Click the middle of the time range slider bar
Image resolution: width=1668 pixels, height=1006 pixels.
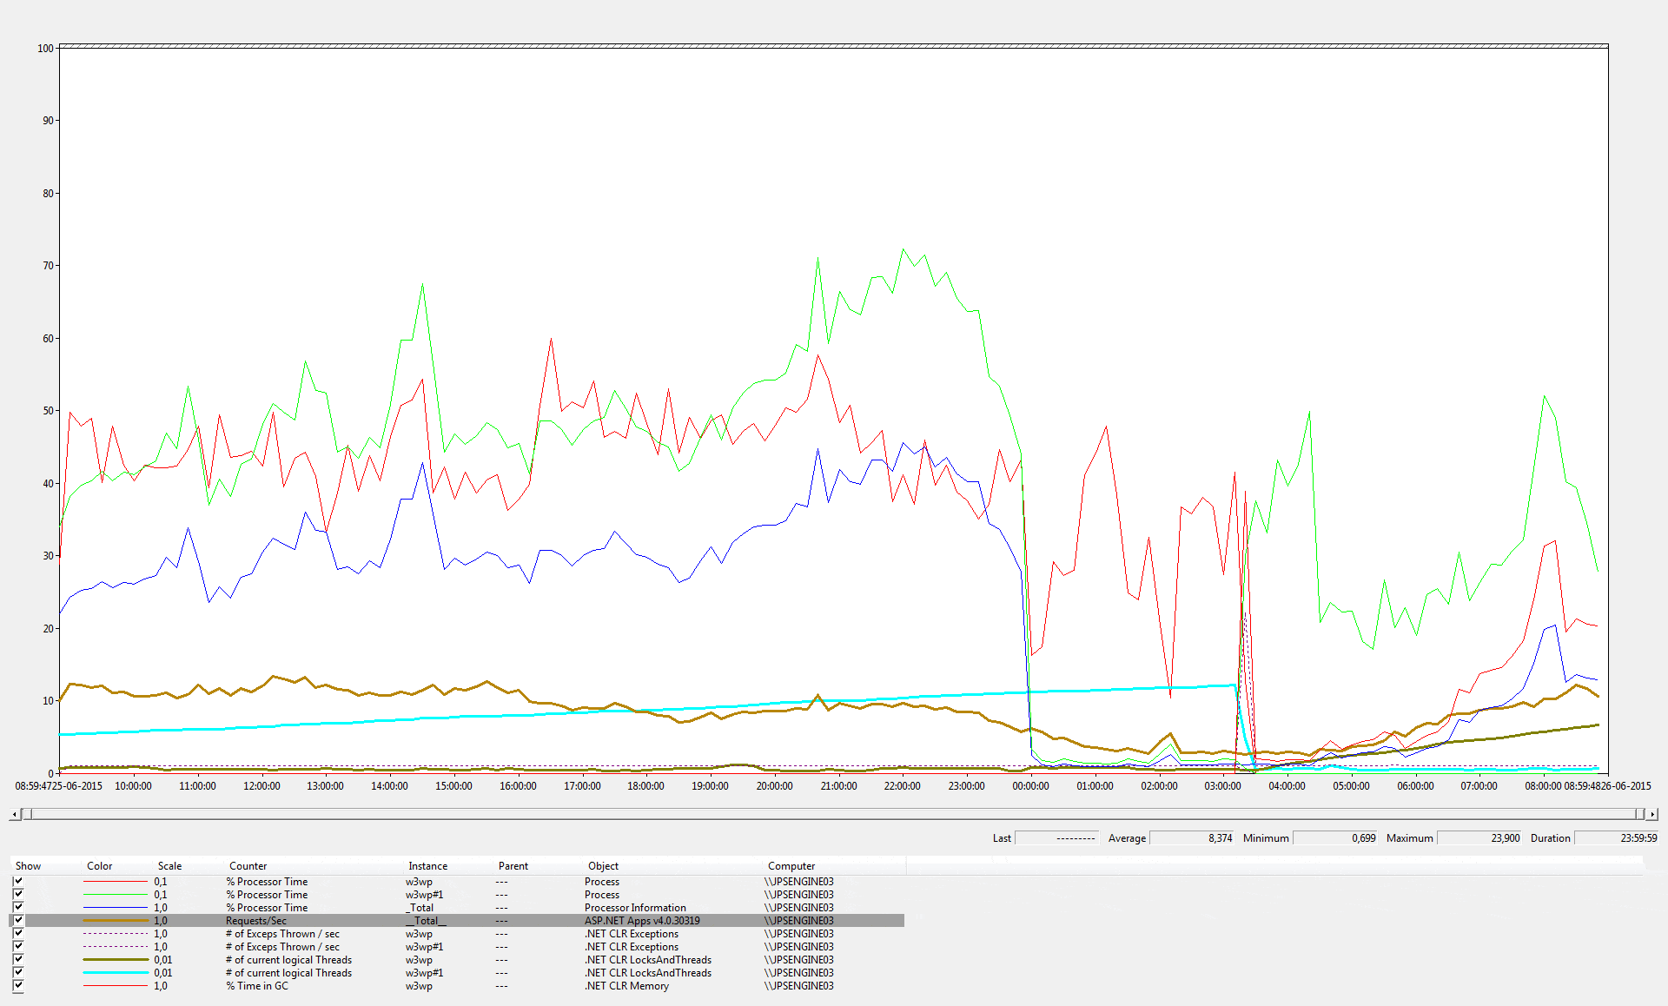point(834,814)
